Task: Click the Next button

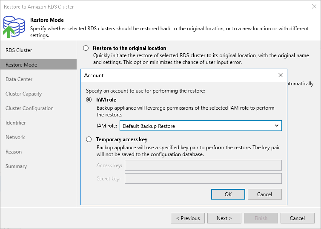Action: pos(224,218)
